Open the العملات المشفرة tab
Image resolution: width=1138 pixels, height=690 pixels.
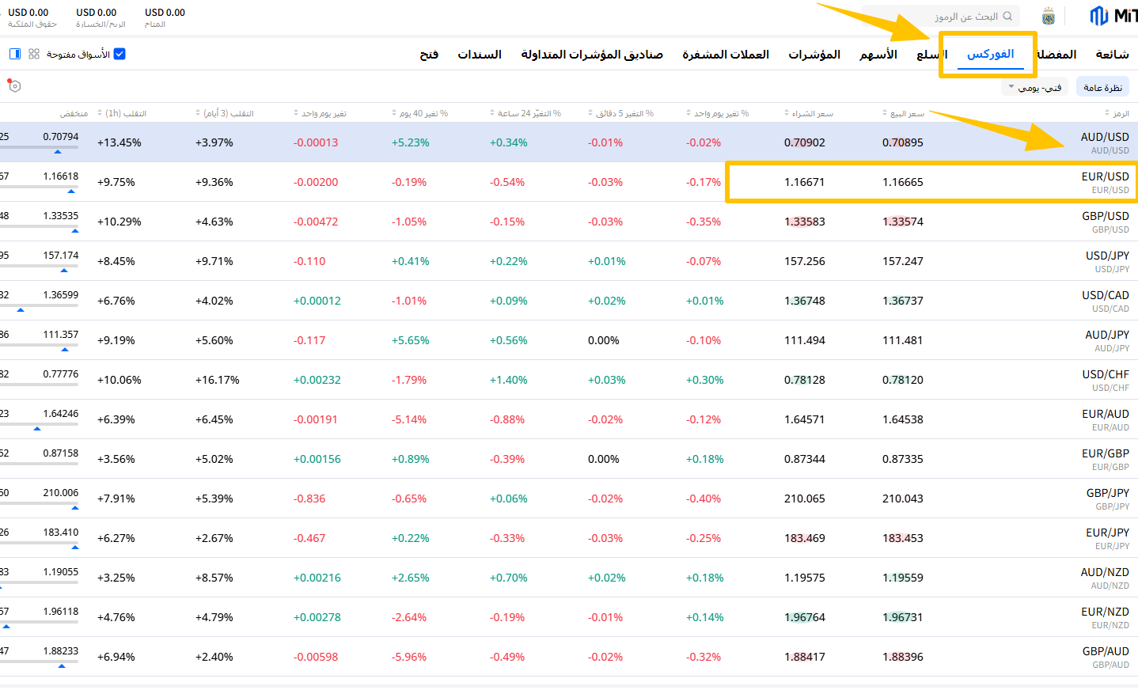click(x=726, y=55)
